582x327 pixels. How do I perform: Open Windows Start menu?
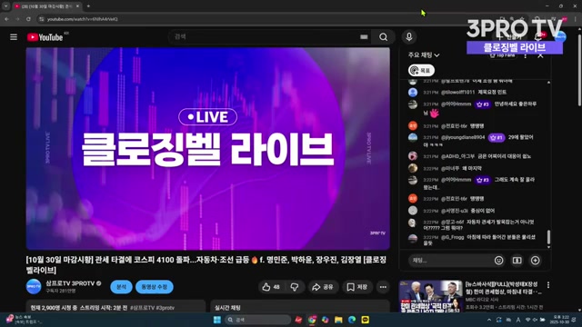click(x=217, y=320)
